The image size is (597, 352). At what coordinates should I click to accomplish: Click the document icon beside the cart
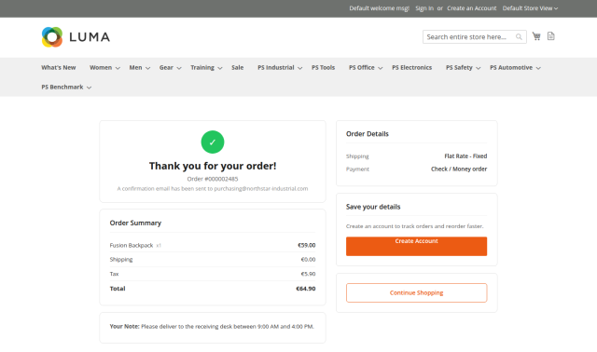tap(551, 36)
